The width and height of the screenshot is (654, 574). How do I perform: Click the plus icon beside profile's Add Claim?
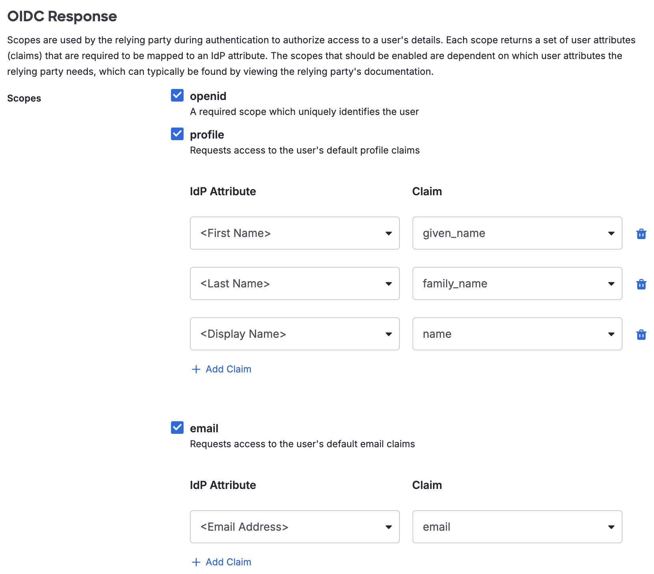coord(196,369)
